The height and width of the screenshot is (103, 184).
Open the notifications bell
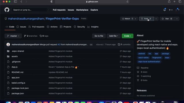(165, 10)
